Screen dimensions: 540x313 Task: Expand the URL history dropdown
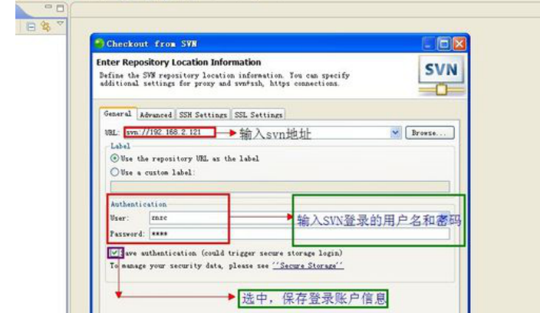click(x=396, y=133)
